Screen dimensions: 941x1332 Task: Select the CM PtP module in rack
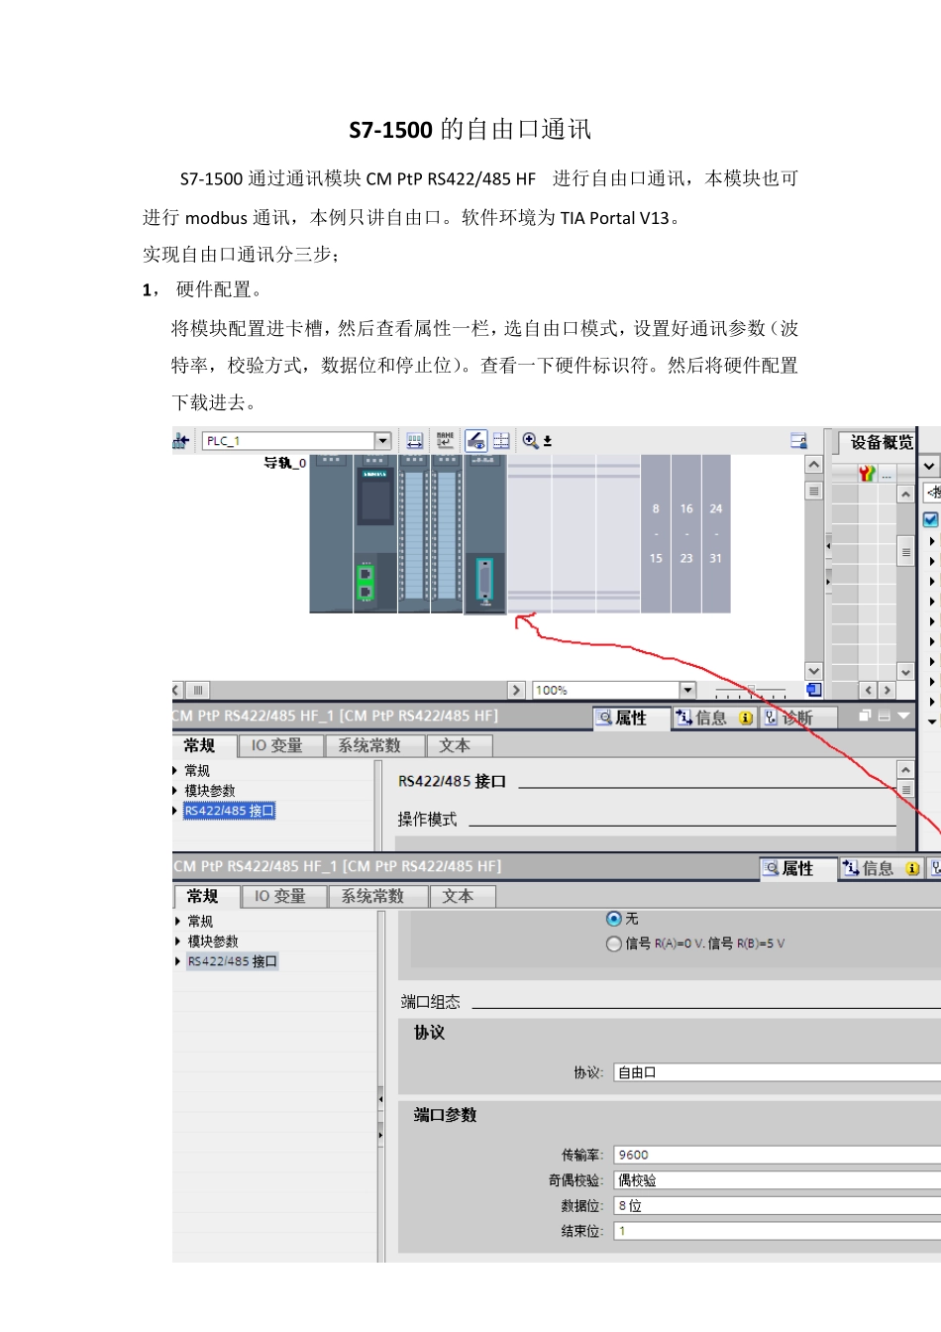(485, 535)
